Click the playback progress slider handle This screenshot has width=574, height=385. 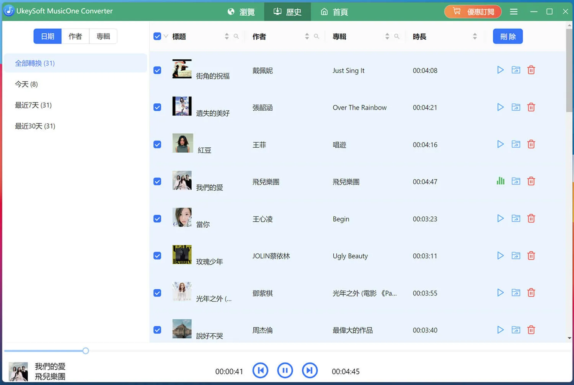point(86,351)
